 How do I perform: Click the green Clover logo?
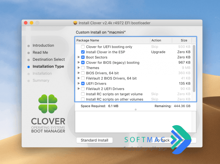pos(48,104)
